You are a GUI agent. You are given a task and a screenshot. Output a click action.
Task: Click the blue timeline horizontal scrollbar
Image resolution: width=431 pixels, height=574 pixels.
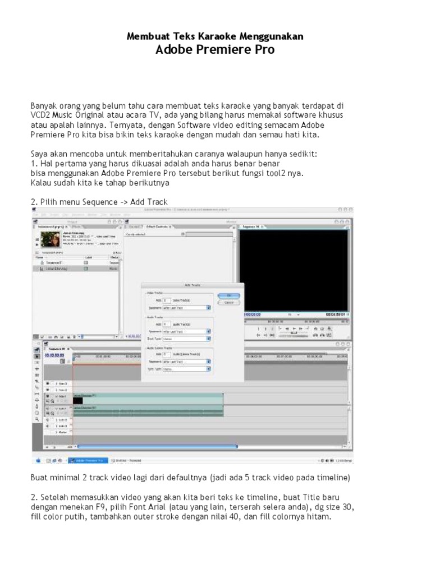coord(158,446)
